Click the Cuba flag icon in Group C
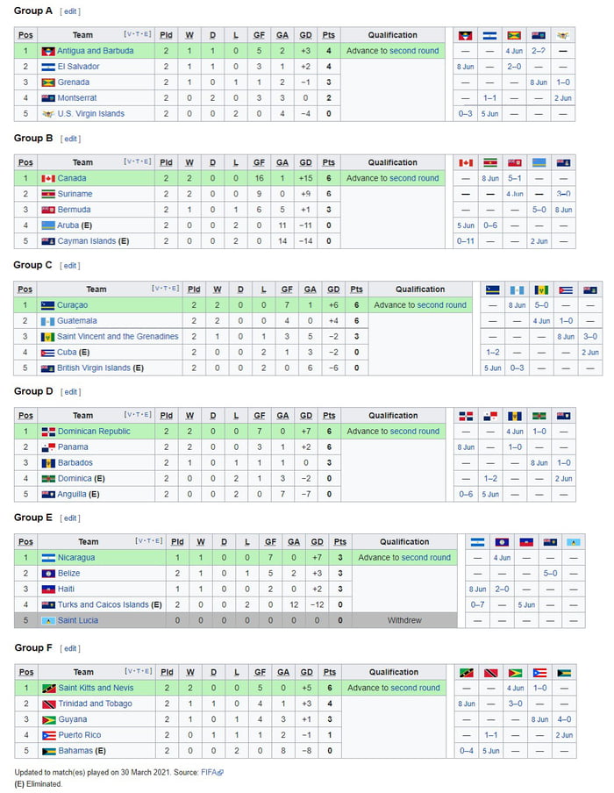 pos(49,352)
